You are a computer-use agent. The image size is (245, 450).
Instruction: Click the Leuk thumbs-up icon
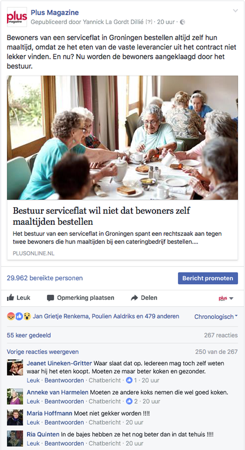pos(11,298)
